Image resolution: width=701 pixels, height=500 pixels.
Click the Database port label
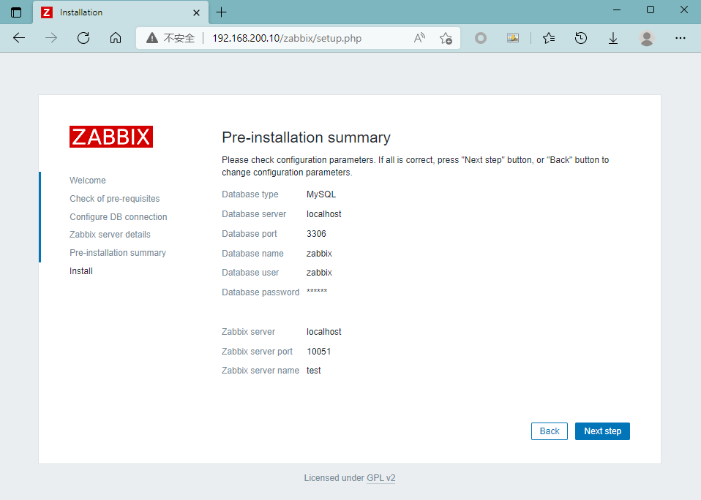coord(249,233)
